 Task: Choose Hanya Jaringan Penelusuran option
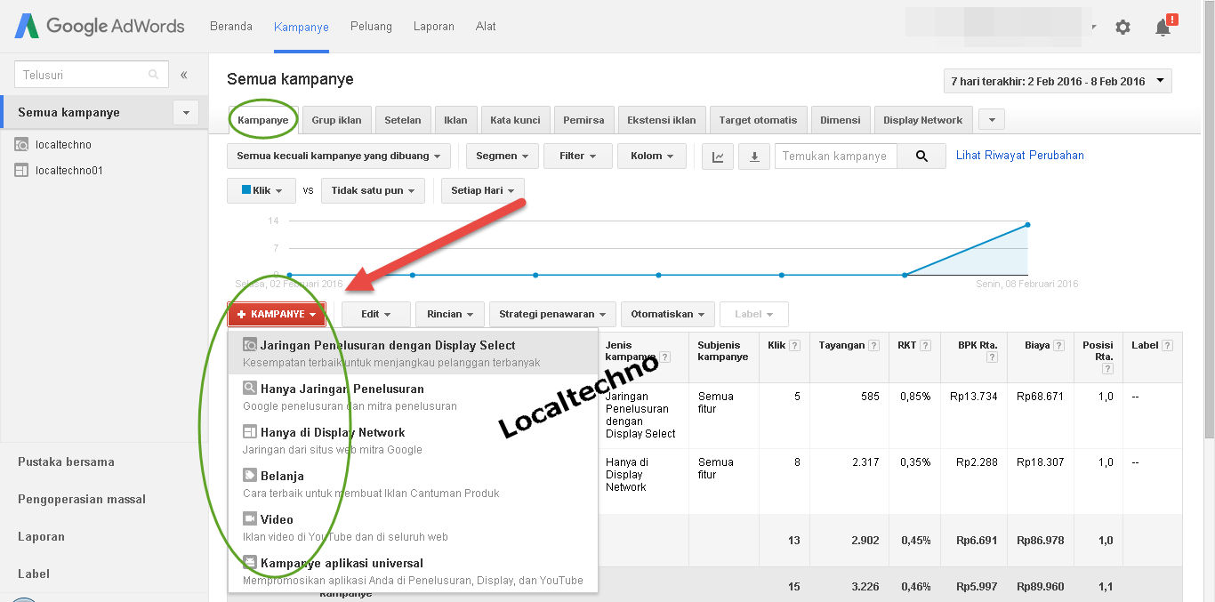point(413,397)
